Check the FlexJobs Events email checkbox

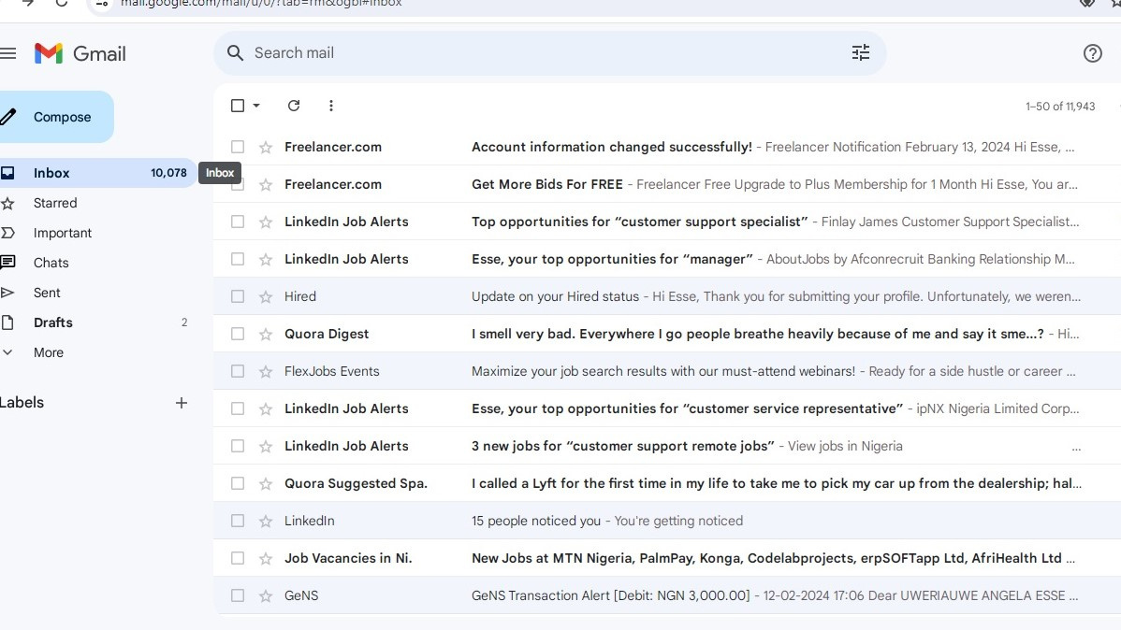238,371
